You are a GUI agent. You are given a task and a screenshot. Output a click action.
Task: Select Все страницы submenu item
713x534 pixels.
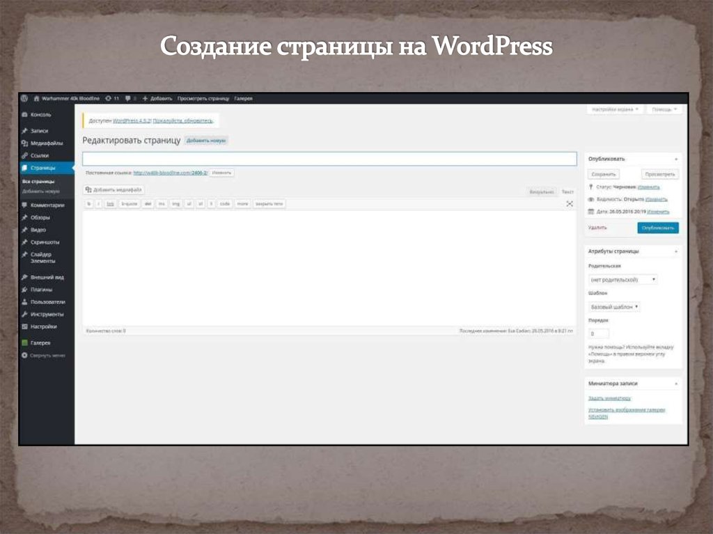(x=38, y=181)
